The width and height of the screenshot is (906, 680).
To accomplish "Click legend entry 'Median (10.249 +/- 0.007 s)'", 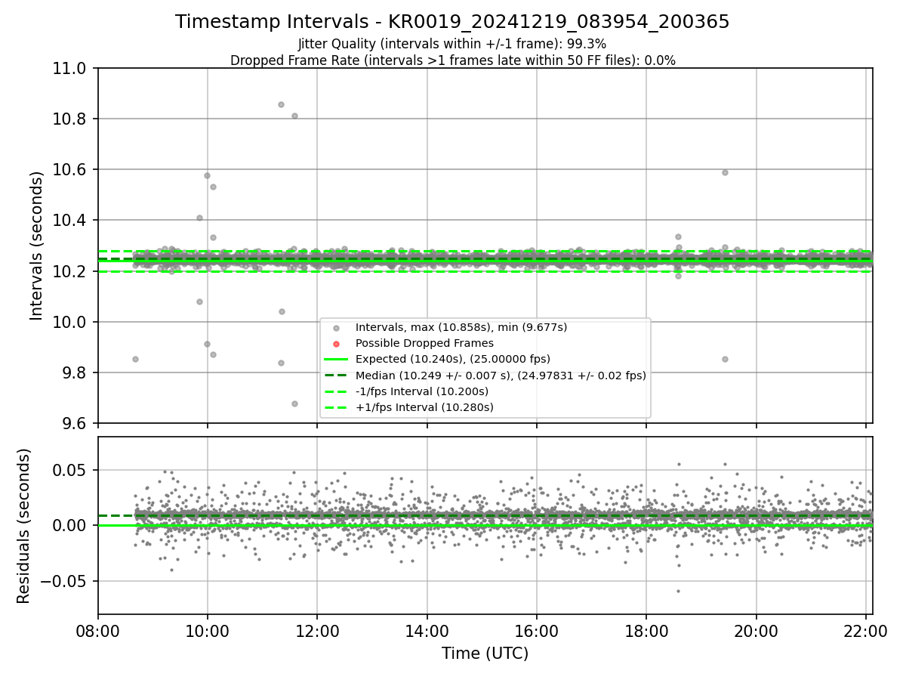I will click(501, 375).
